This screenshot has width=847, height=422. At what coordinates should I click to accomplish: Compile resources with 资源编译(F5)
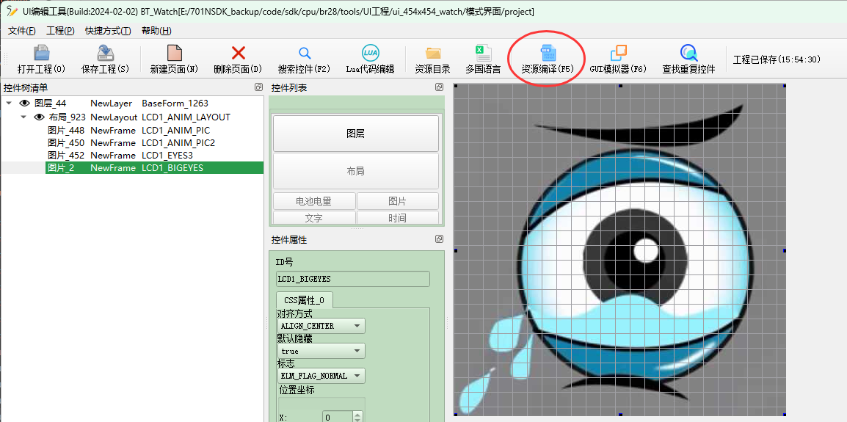tap(548, 60)
